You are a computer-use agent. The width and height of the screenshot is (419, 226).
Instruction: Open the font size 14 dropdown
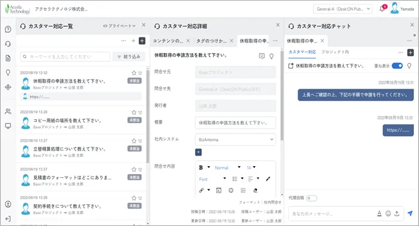[x=251, y=167]
